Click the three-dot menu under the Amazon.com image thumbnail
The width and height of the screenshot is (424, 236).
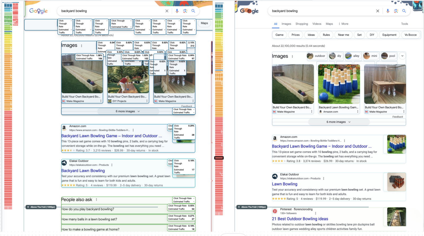click(358, 112)
